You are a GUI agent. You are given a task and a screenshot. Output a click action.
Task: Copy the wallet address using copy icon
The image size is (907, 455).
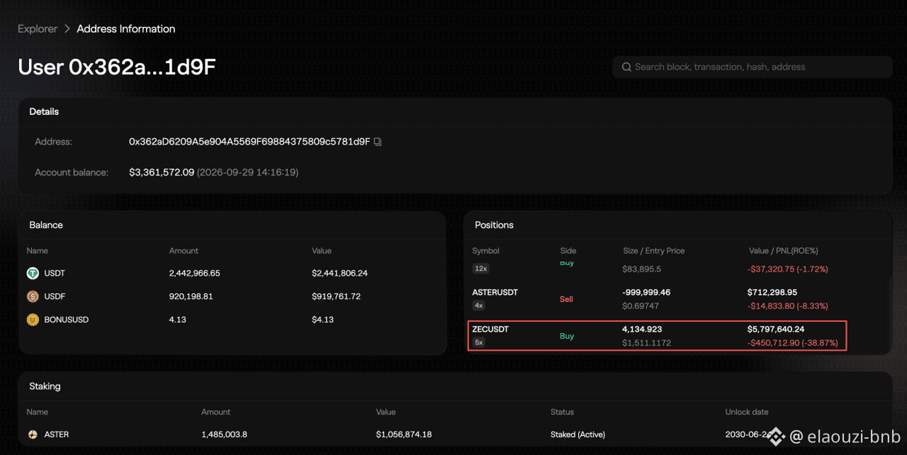click(x=378, y=142)
